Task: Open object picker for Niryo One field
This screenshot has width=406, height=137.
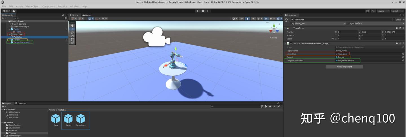Action: point(403,54)
